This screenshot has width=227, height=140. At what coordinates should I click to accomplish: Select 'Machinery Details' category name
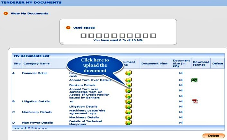[37, 112]
